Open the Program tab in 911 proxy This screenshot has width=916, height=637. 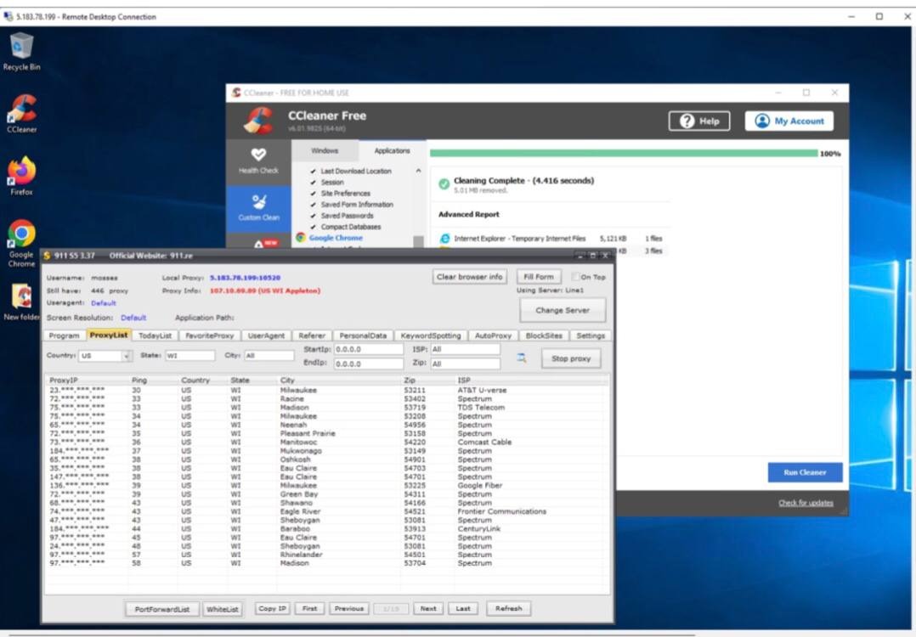pyautogui.click(x=64, y=335)
